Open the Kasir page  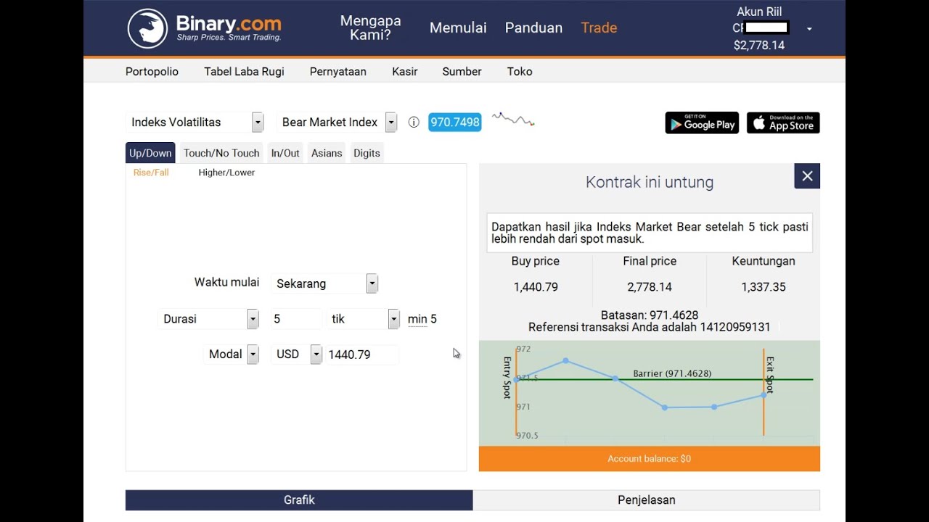coord(404,72)
